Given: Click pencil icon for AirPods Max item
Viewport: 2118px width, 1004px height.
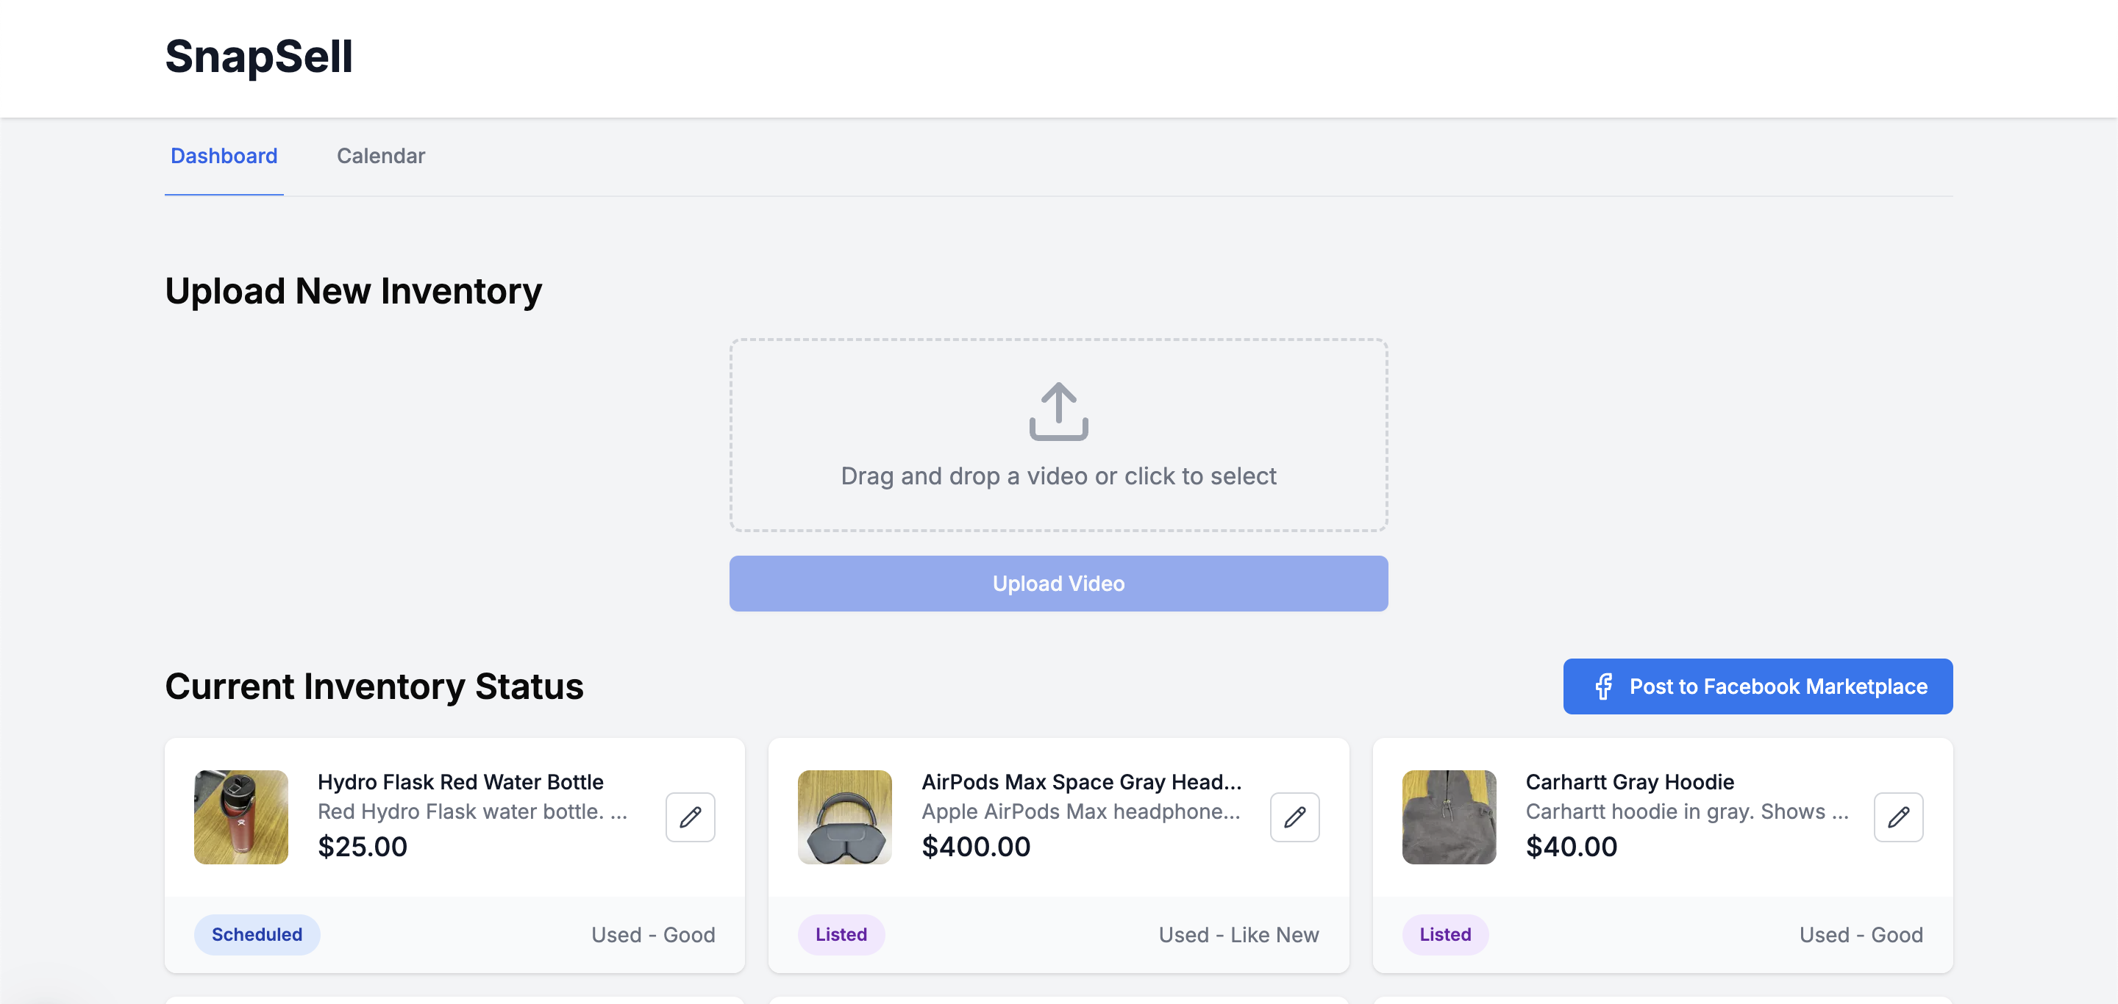Looking at the screenshot, I should point(1294,817).
